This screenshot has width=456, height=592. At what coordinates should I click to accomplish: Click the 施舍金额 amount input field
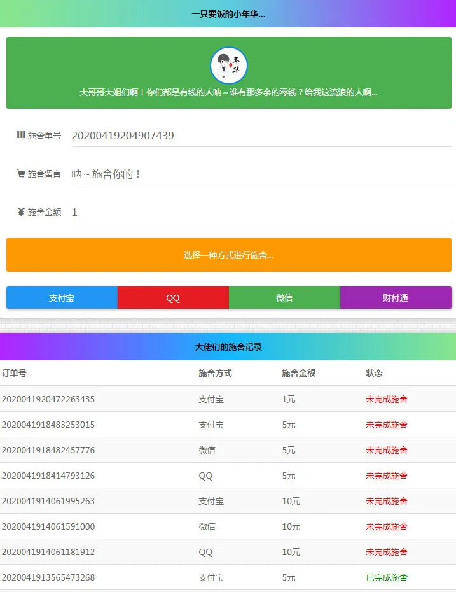[261, 212]
